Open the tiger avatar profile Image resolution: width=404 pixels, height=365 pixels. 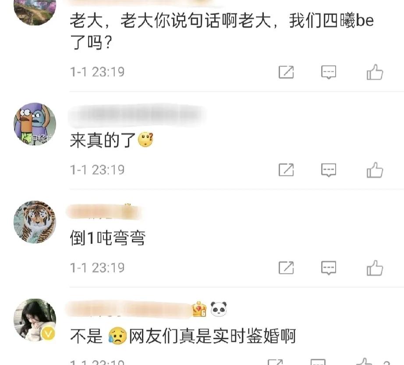point(35,222)
